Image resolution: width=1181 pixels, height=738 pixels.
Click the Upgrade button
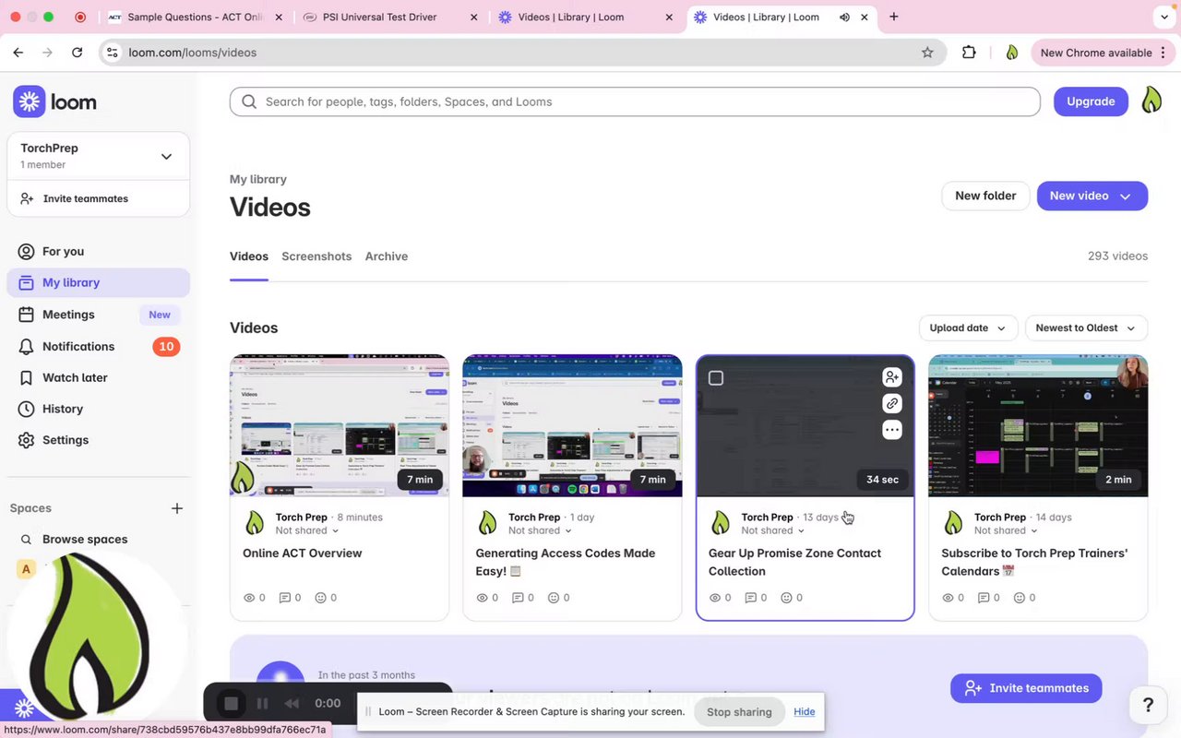[1091, 101]
